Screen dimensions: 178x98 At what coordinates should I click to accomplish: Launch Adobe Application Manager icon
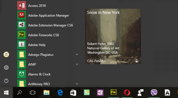tap(22, 15)
